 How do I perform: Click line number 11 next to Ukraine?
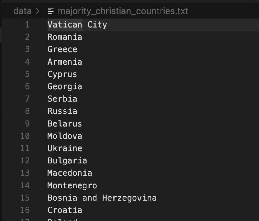coord(25,148)
